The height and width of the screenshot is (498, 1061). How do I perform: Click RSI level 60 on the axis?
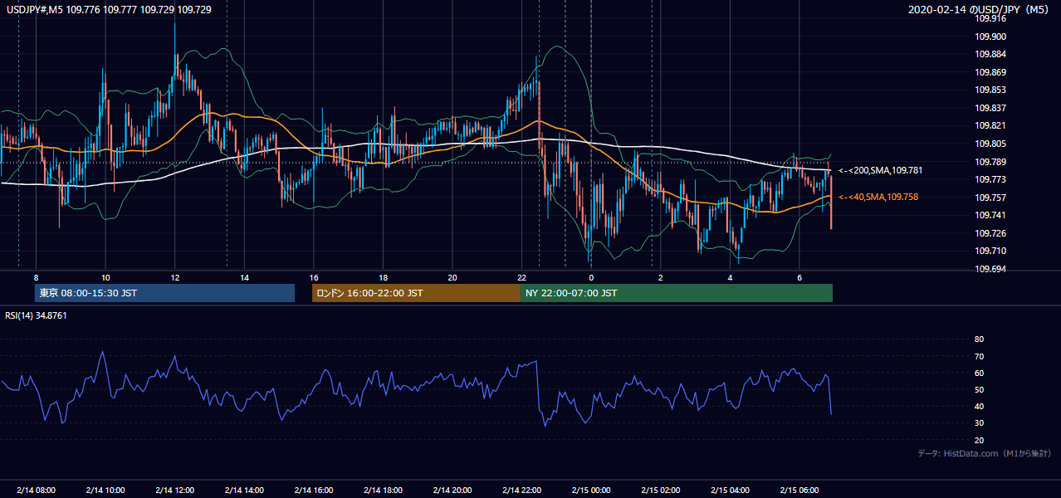click(979, 373)
